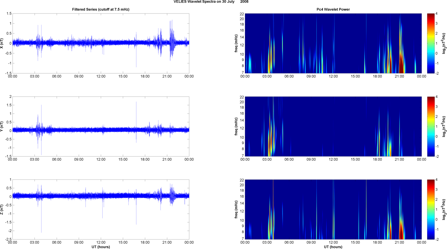Pick the X-component spectrogram colorbar
This screenshot has width=447, height=249.
(x=431, y=43)
